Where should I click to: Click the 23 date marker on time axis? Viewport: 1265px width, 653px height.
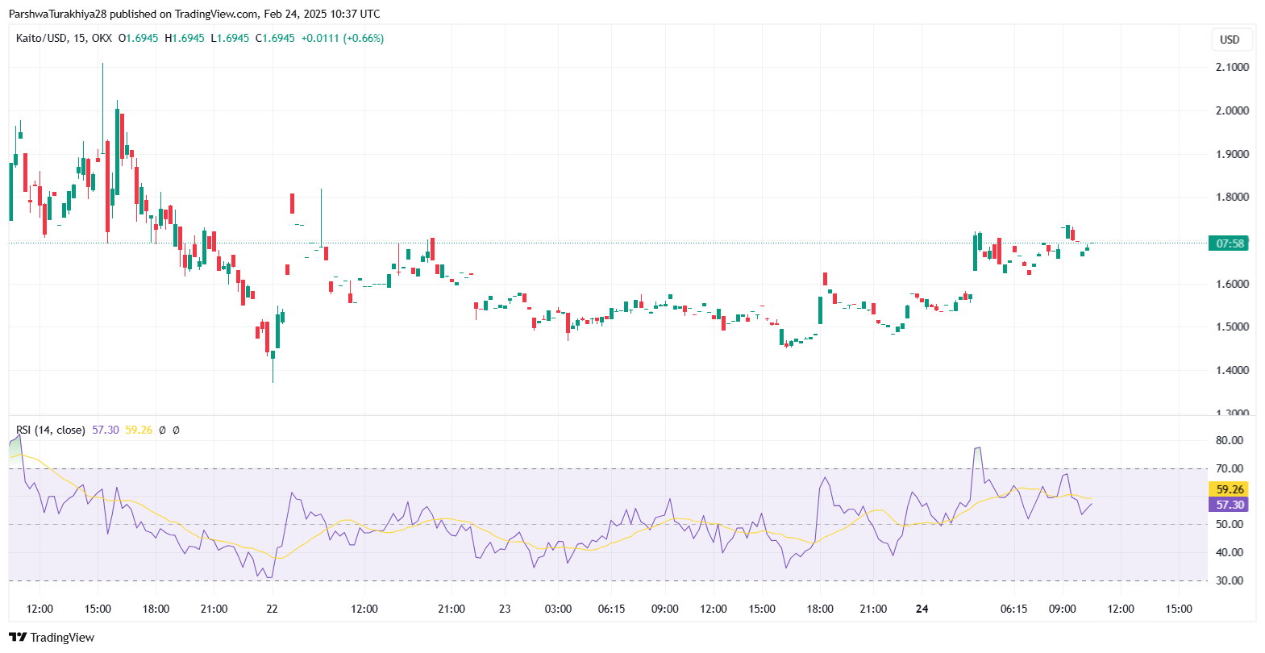click(505, 609)
